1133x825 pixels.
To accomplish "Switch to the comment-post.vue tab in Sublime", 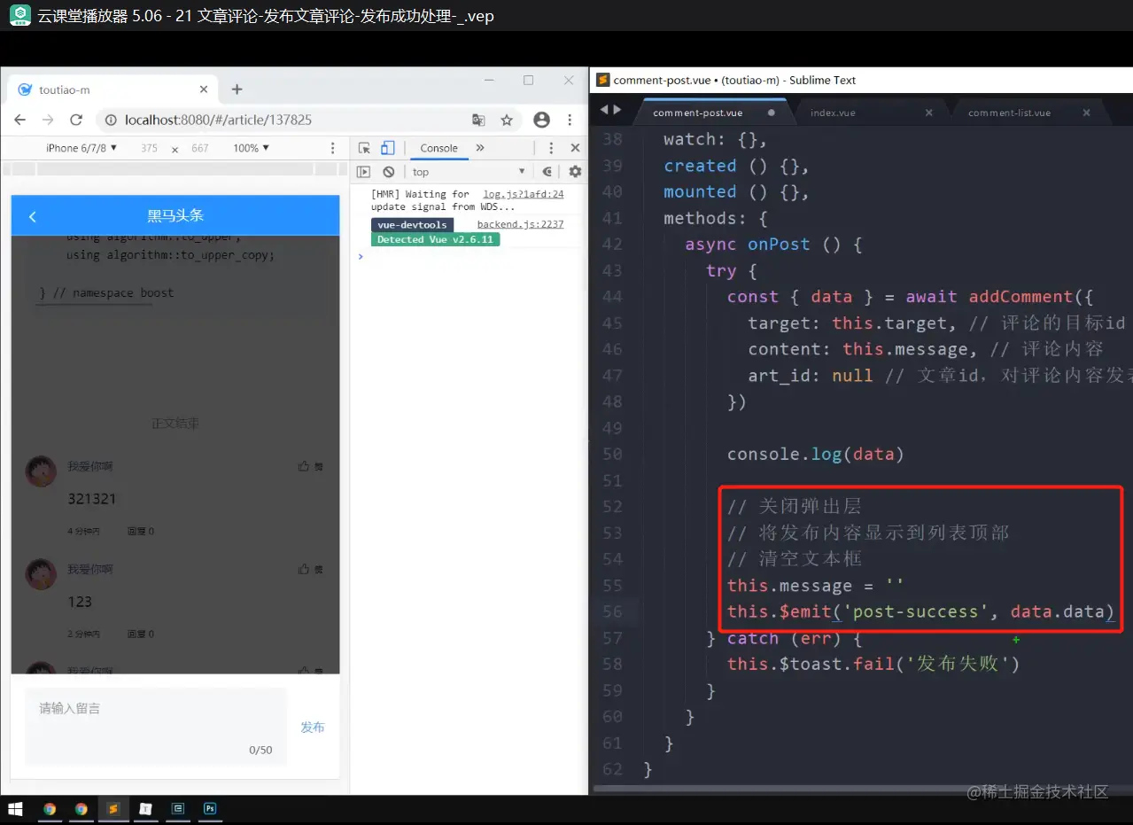I will tap(697, 113).
